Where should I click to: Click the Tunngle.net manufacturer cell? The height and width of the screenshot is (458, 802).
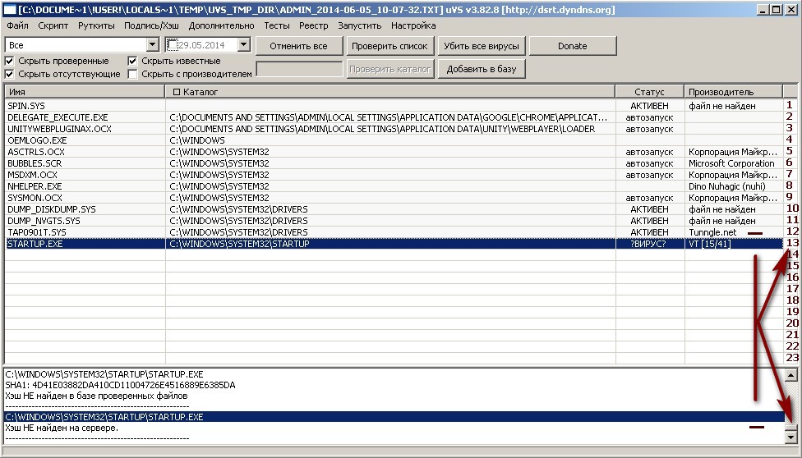[734, 232]
